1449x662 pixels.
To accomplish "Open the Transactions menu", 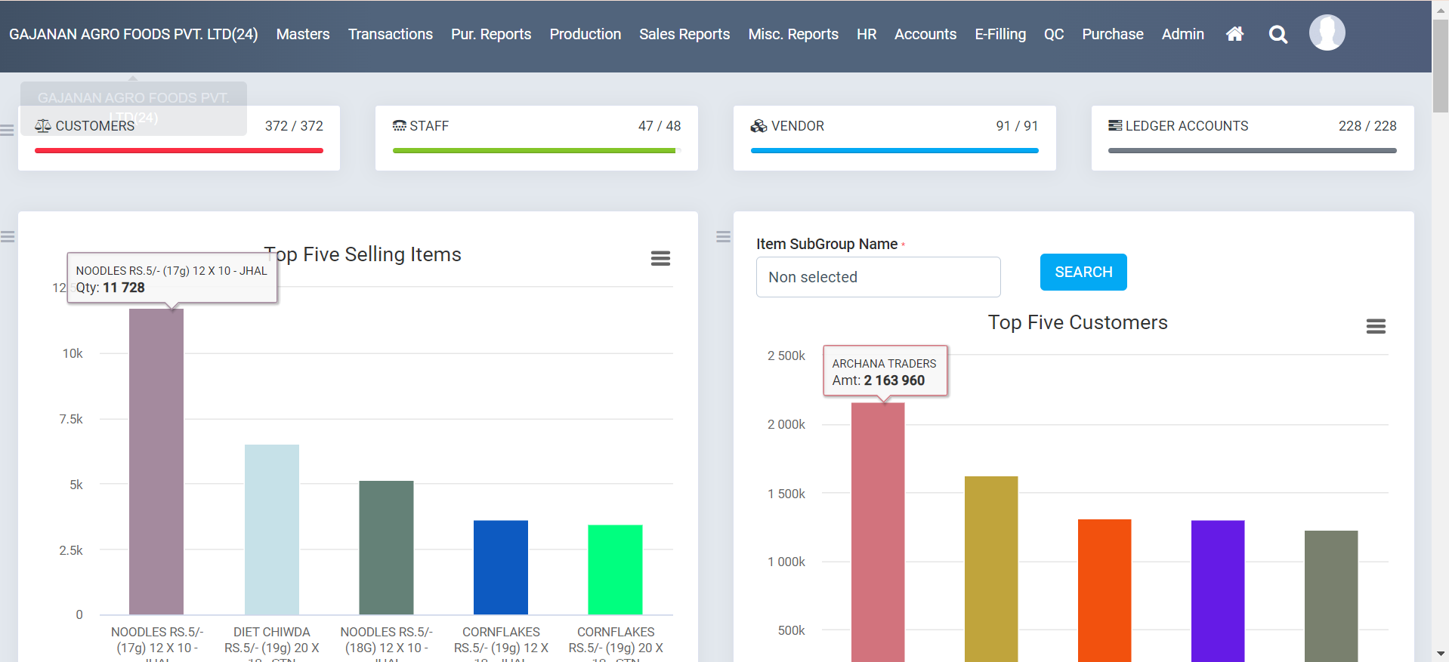I will pos(390,35).
